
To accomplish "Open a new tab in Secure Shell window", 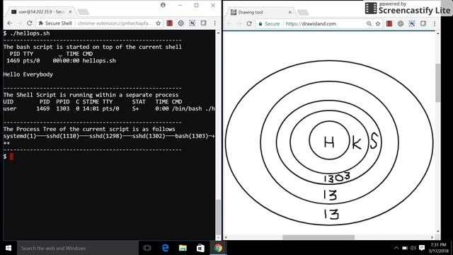I will pyautogui.click(x=84, y=12).
